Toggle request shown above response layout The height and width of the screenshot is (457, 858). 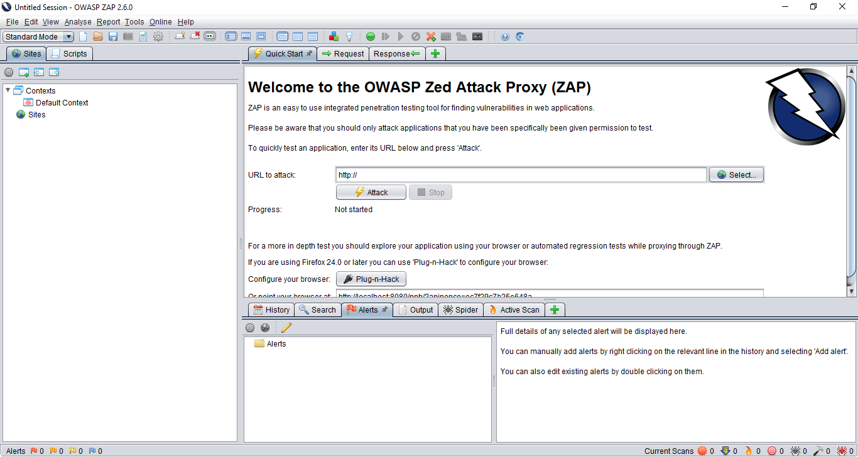(312, 36)
